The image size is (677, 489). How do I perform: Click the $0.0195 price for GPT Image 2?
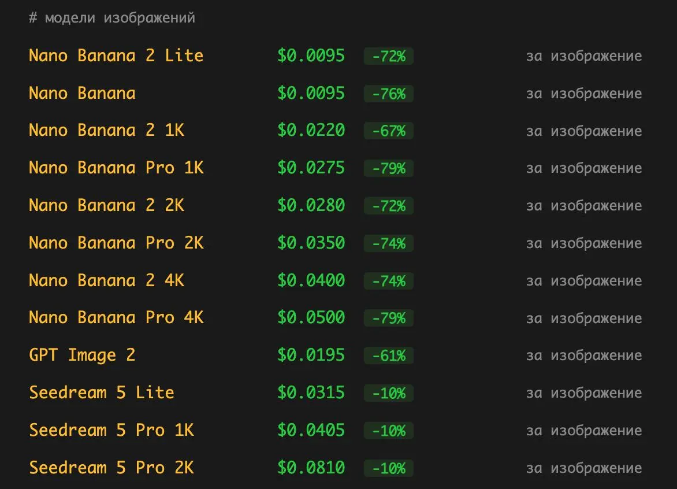click(311, 355)
